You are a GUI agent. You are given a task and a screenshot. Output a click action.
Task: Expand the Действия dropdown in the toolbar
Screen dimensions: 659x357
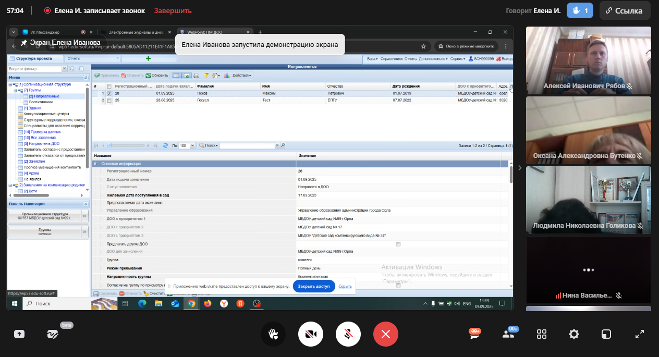241,76
